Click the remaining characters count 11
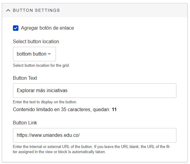The width and height of the screenshot is (190, 164). 114,109
